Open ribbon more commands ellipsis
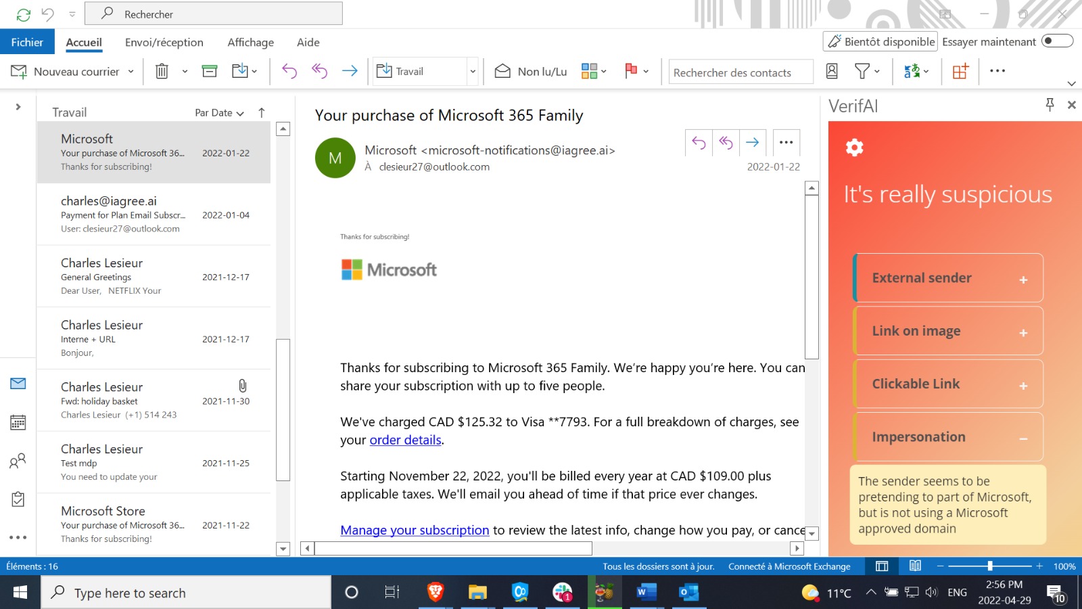Image resolution: width=1082 pixels, height=609 pixels. [x=997, y=71]
